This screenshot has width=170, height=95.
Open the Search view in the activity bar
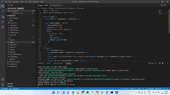tap(3, 11)
